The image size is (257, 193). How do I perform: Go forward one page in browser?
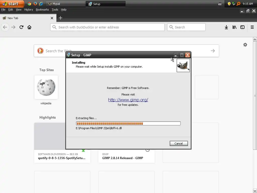pyautogui.click(x=13, y=27)
